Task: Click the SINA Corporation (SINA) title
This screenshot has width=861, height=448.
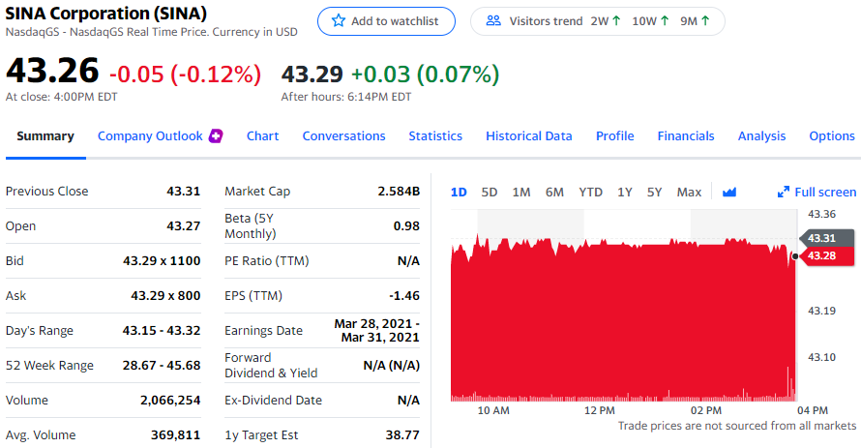Action: click(106, 14)
